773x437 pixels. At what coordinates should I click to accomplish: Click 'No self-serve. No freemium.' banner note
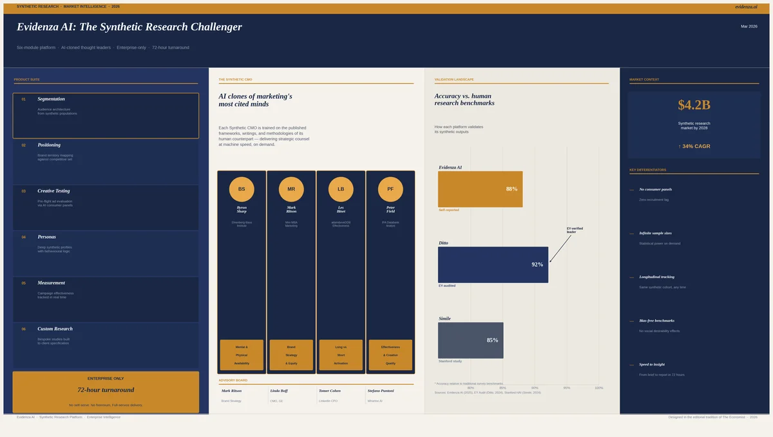click(x=106, y=405)
